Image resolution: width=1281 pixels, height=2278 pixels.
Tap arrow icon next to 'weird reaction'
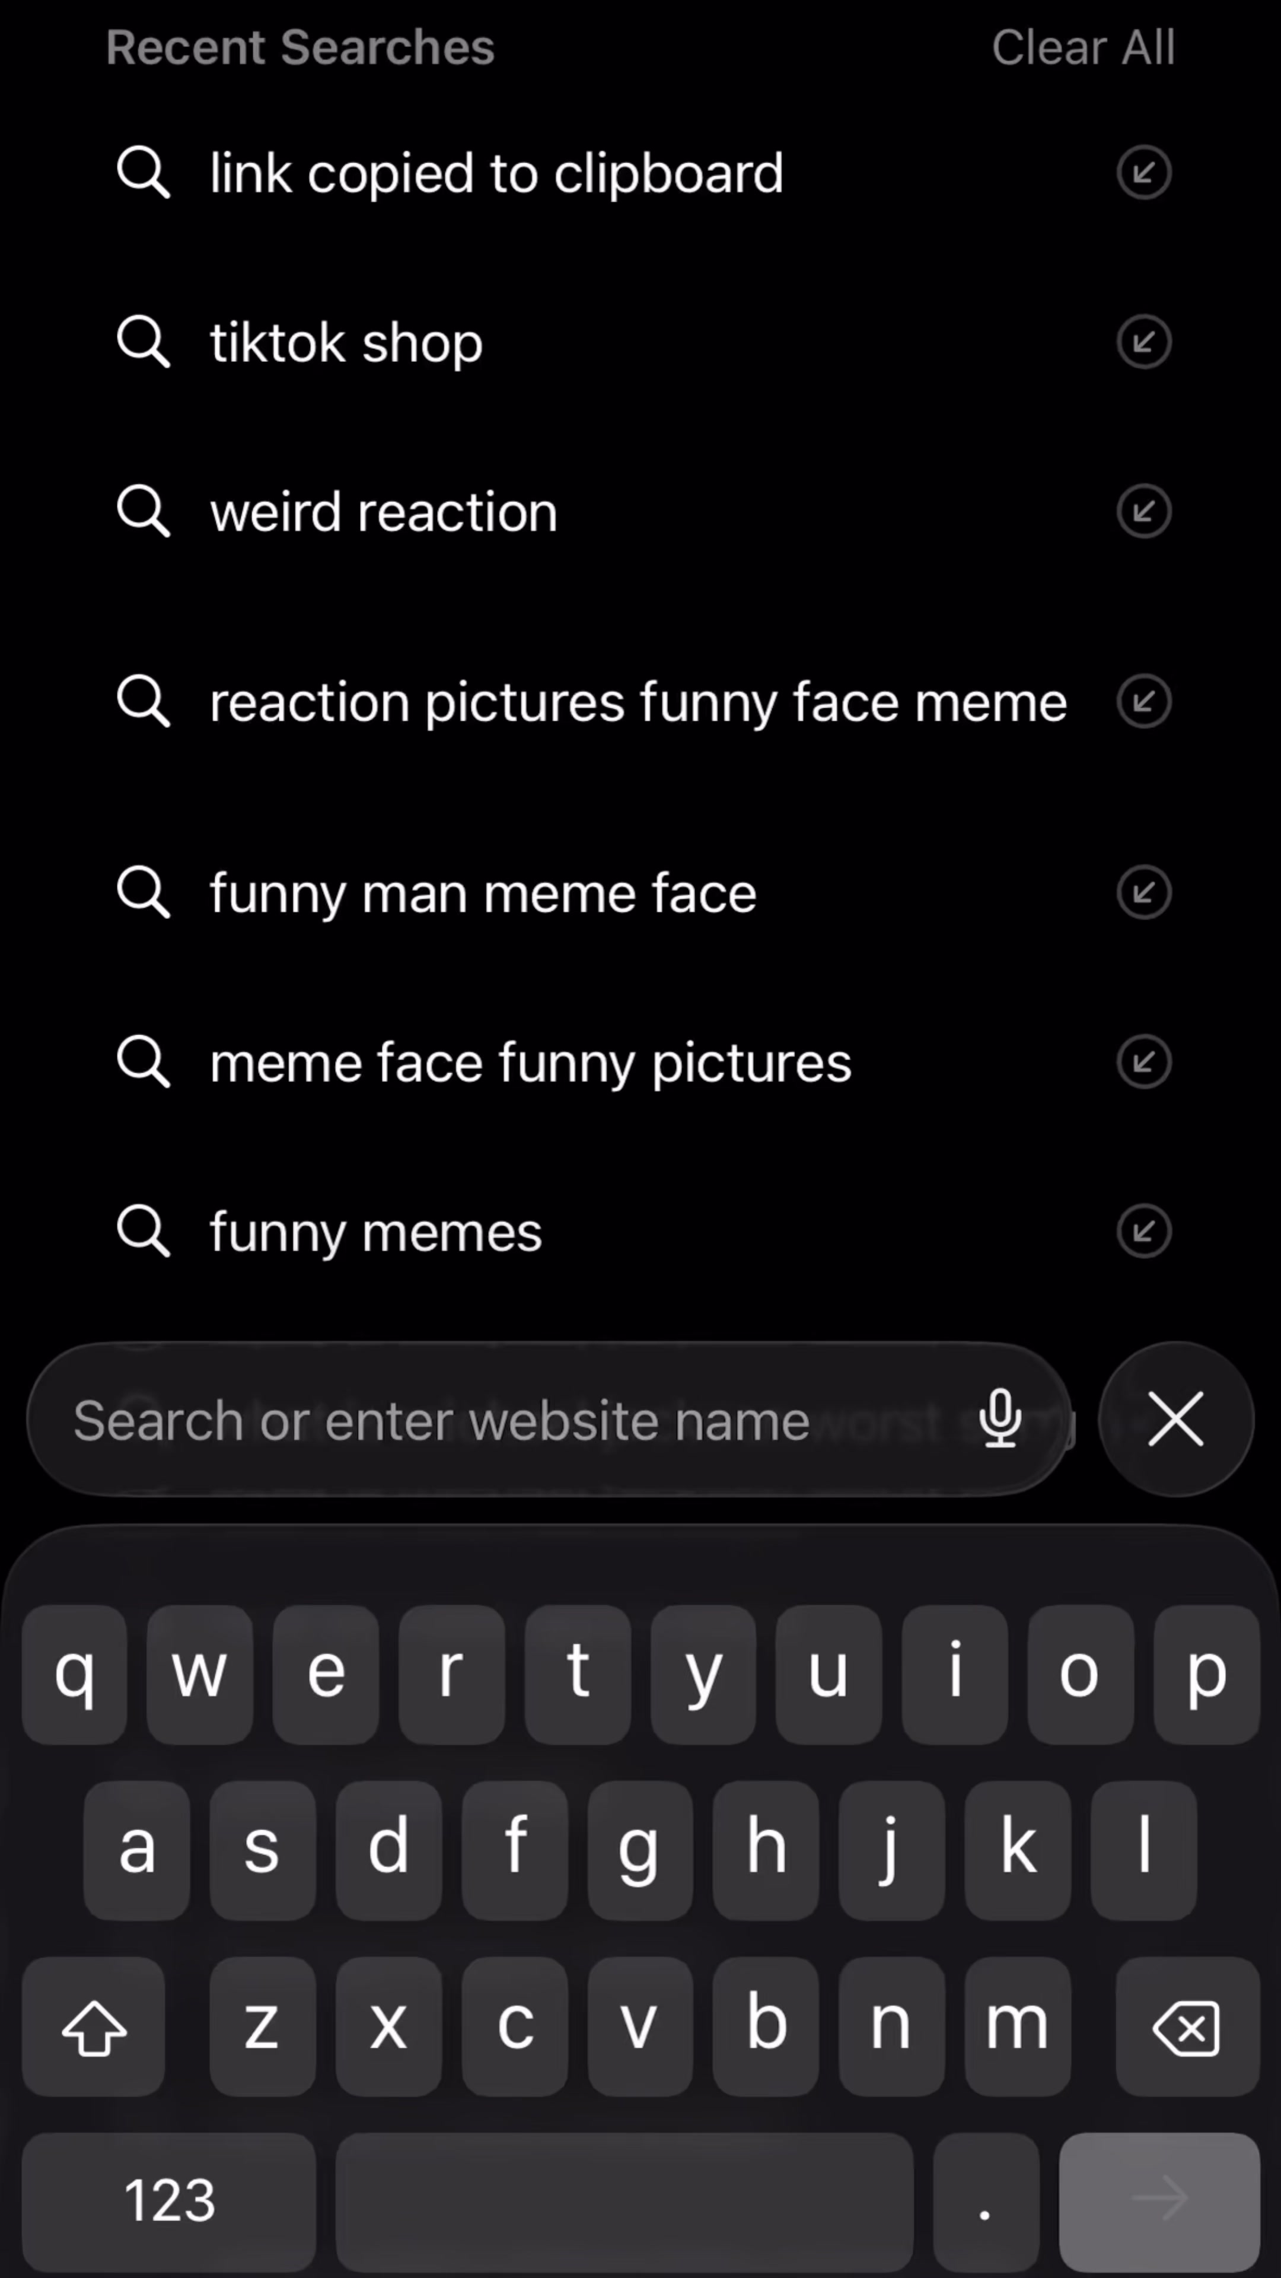pyautogui.click(x=1143, y=511)
